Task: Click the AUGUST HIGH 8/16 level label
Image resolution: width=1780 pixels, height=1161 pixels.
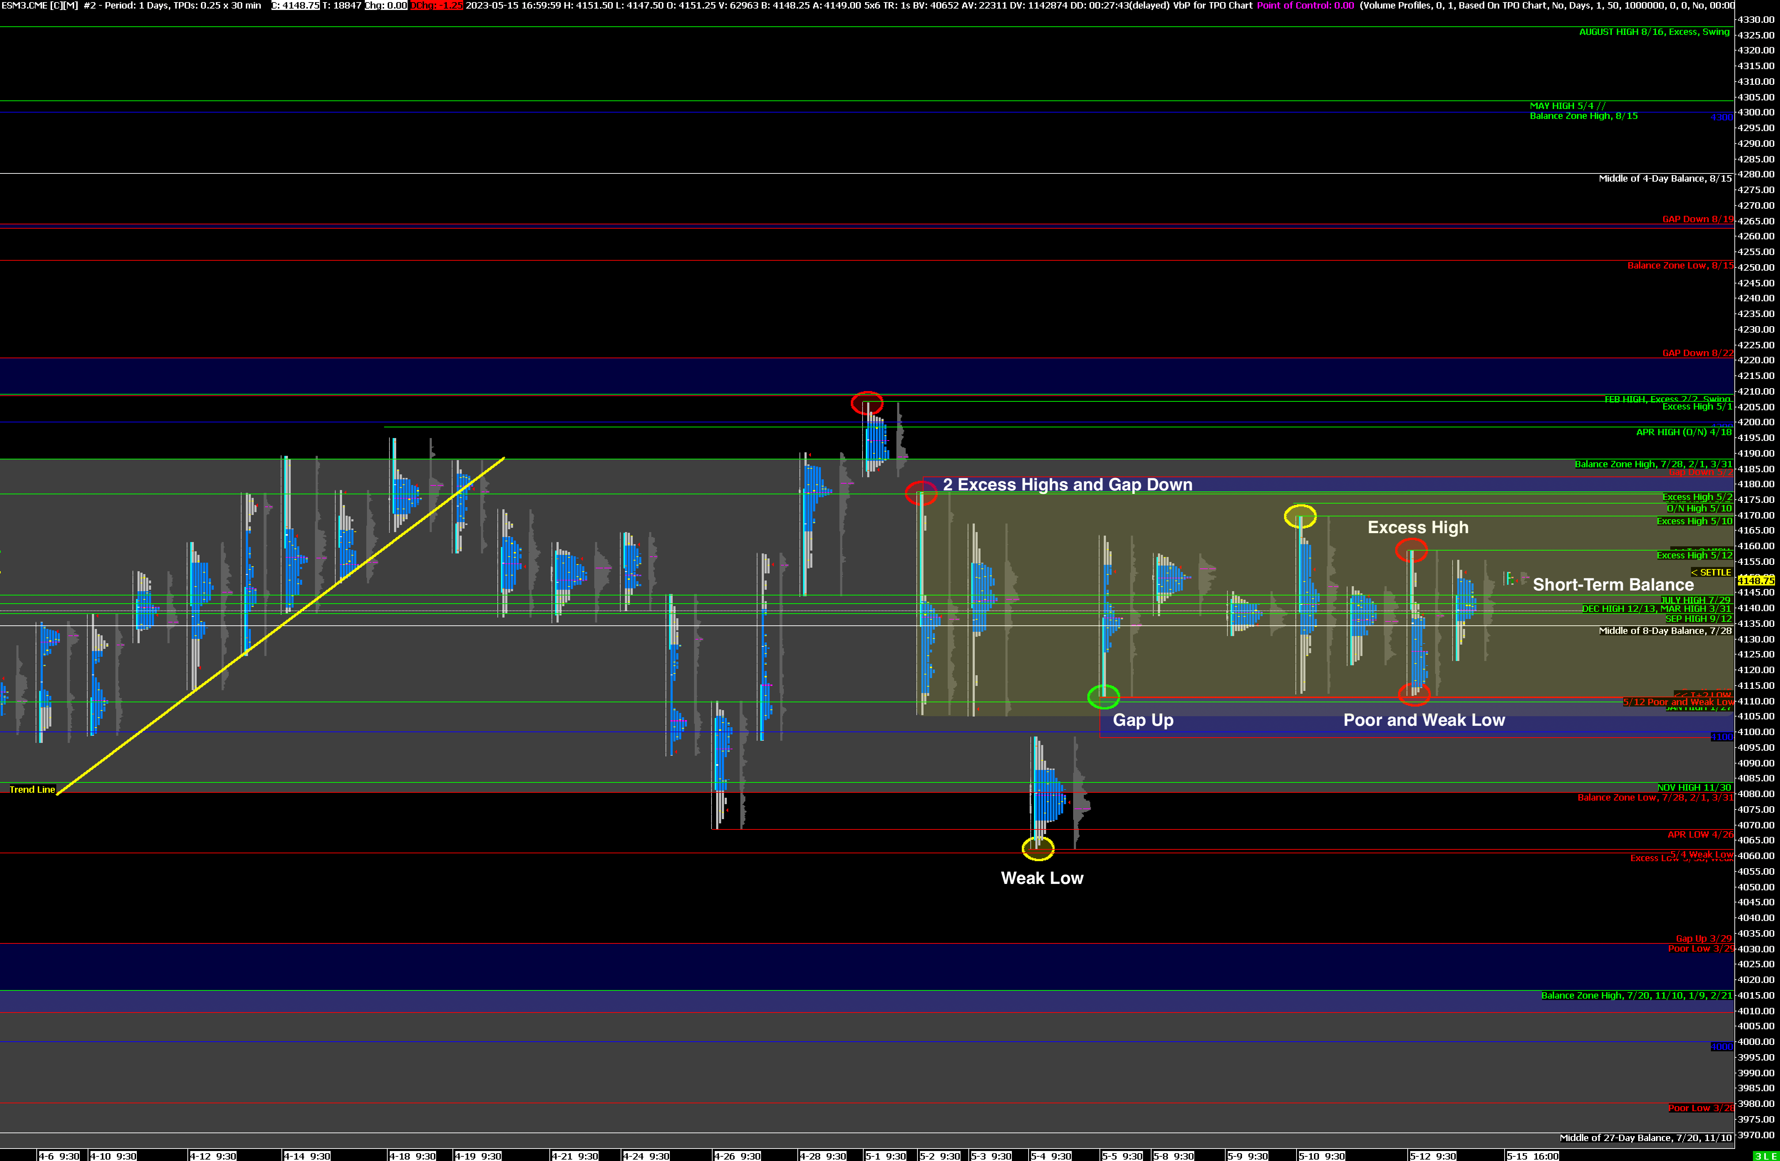Action: click(x=1654, y=32)
